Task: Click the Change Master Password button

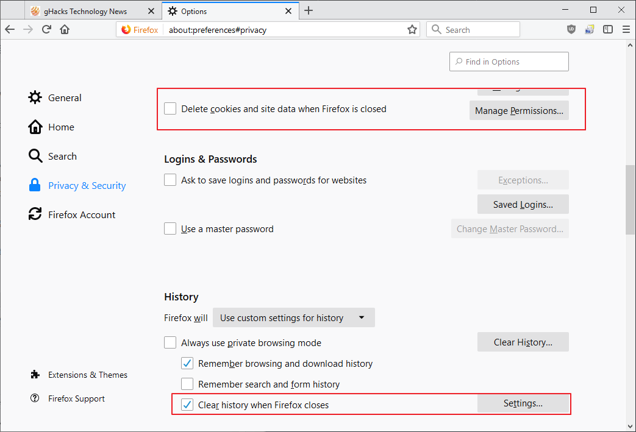Action: pos(510,228)
